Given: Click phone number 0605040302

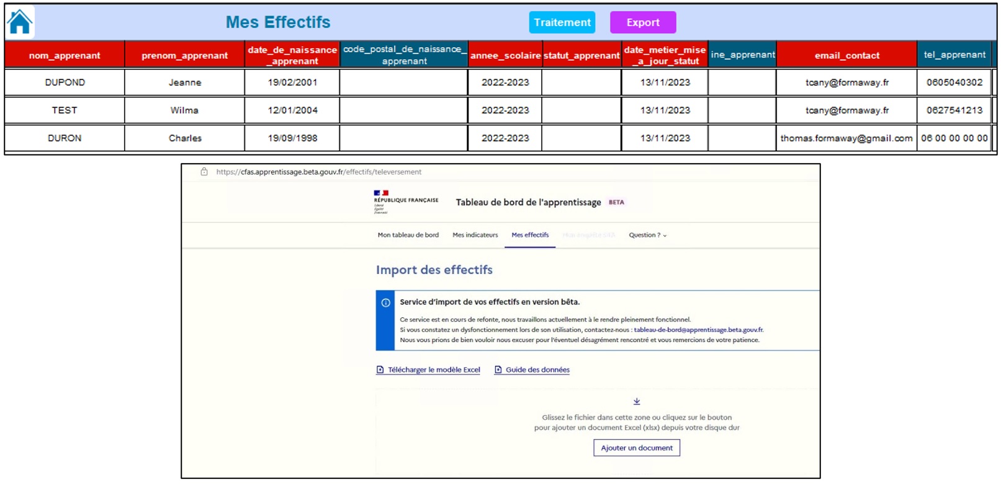Looking at the screenshot, I should point(954,82).
